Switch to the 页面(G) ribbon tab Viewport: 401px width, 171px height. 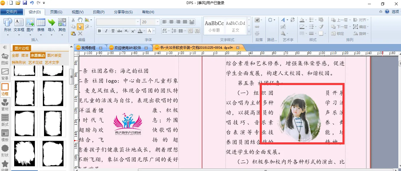point(56,12)
